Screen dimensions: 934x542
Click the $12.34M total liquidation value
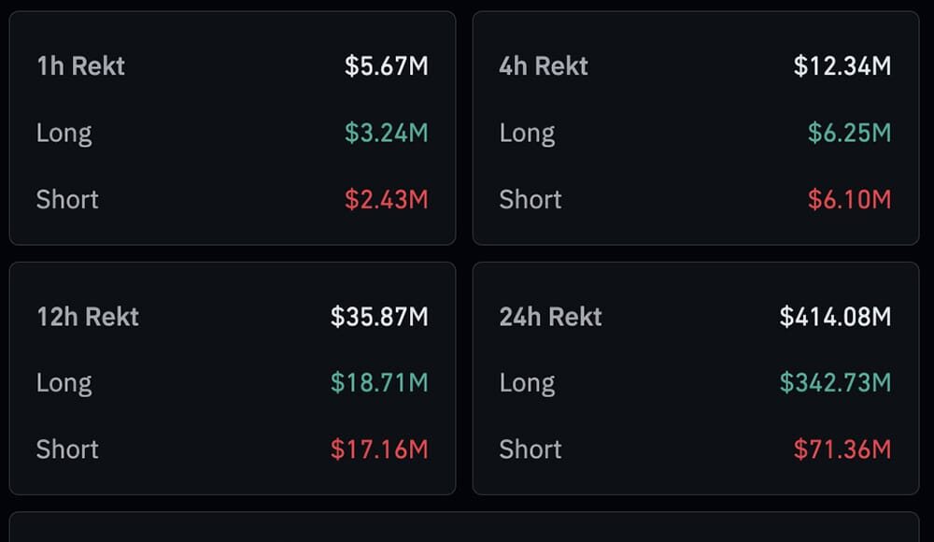pyautogui.click(x=847, y=65)
